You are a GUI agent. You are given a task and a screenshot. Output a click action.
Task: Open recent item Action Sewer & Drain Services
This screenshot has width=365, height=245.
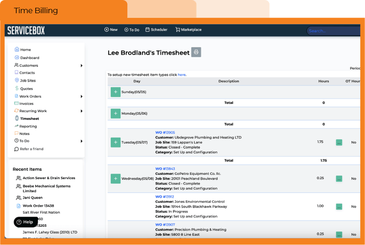point(49,178)
